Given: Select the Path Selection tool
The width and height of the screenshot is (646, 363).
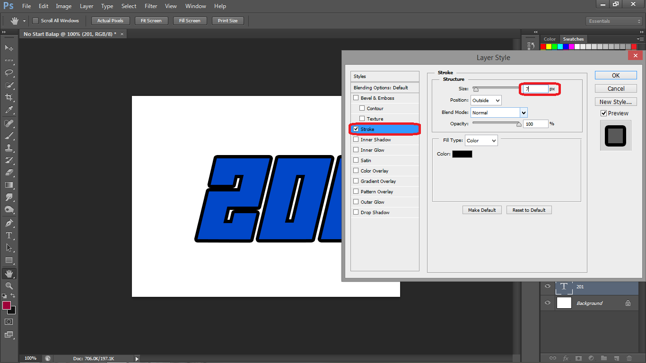Looking at the screenshot, I should click(9, 248).
